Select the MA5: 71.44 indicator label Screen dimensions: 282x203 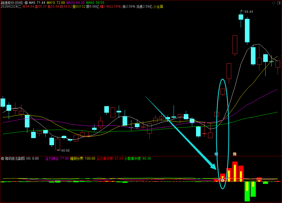pos(37,3)
